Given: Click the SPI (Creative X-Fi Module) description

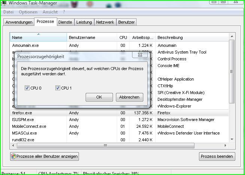Looking at the screenshot, I should coord(181,93).
